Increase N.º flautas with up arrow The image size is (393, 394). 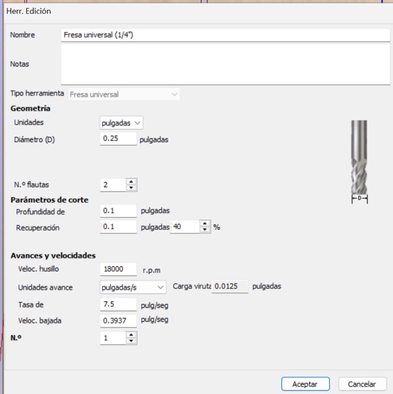131,182
